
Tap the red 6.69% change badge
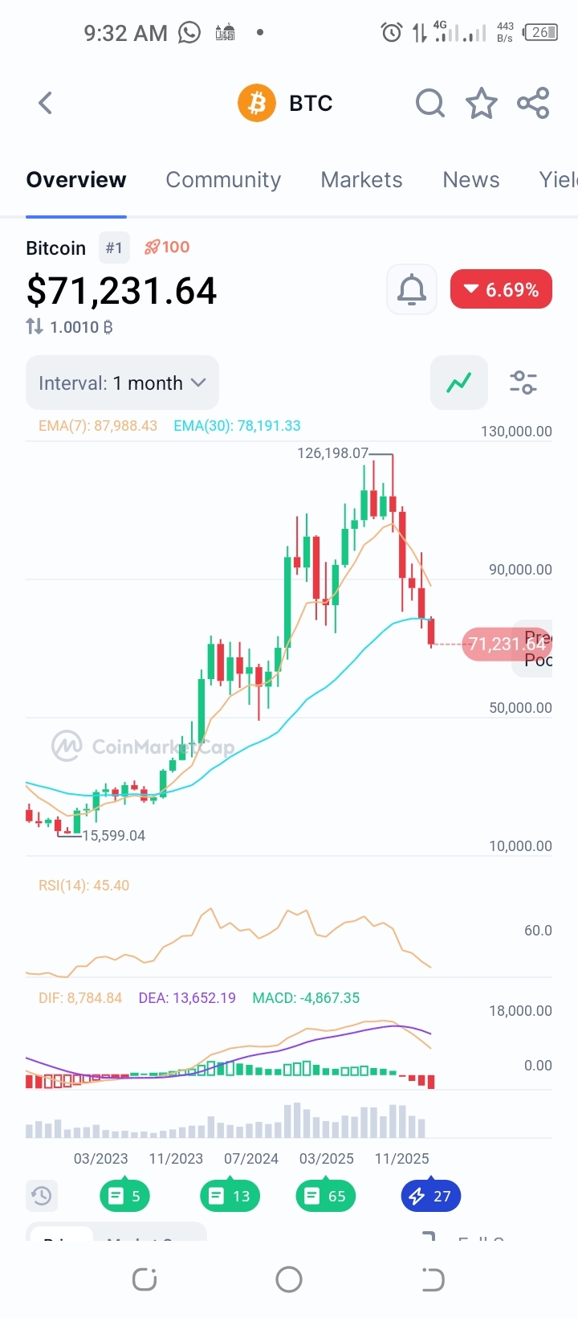tap(501, 289)
